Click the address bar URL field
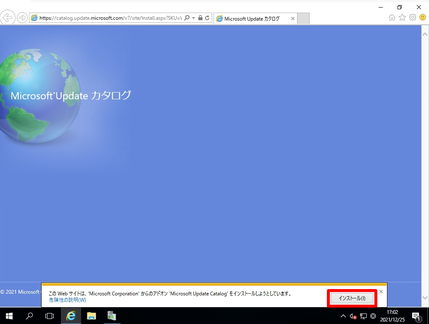This screenshot has height=324, width=429. click(x=111, y=18)
